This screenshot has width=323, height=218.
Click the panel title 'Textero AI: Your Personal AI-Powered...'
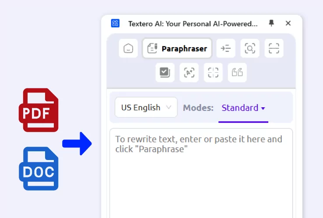[x=193, y=24]
